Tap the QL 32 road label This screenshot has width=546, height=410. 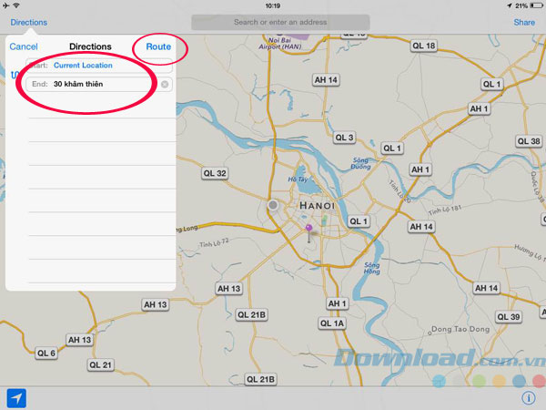[215, 173]
